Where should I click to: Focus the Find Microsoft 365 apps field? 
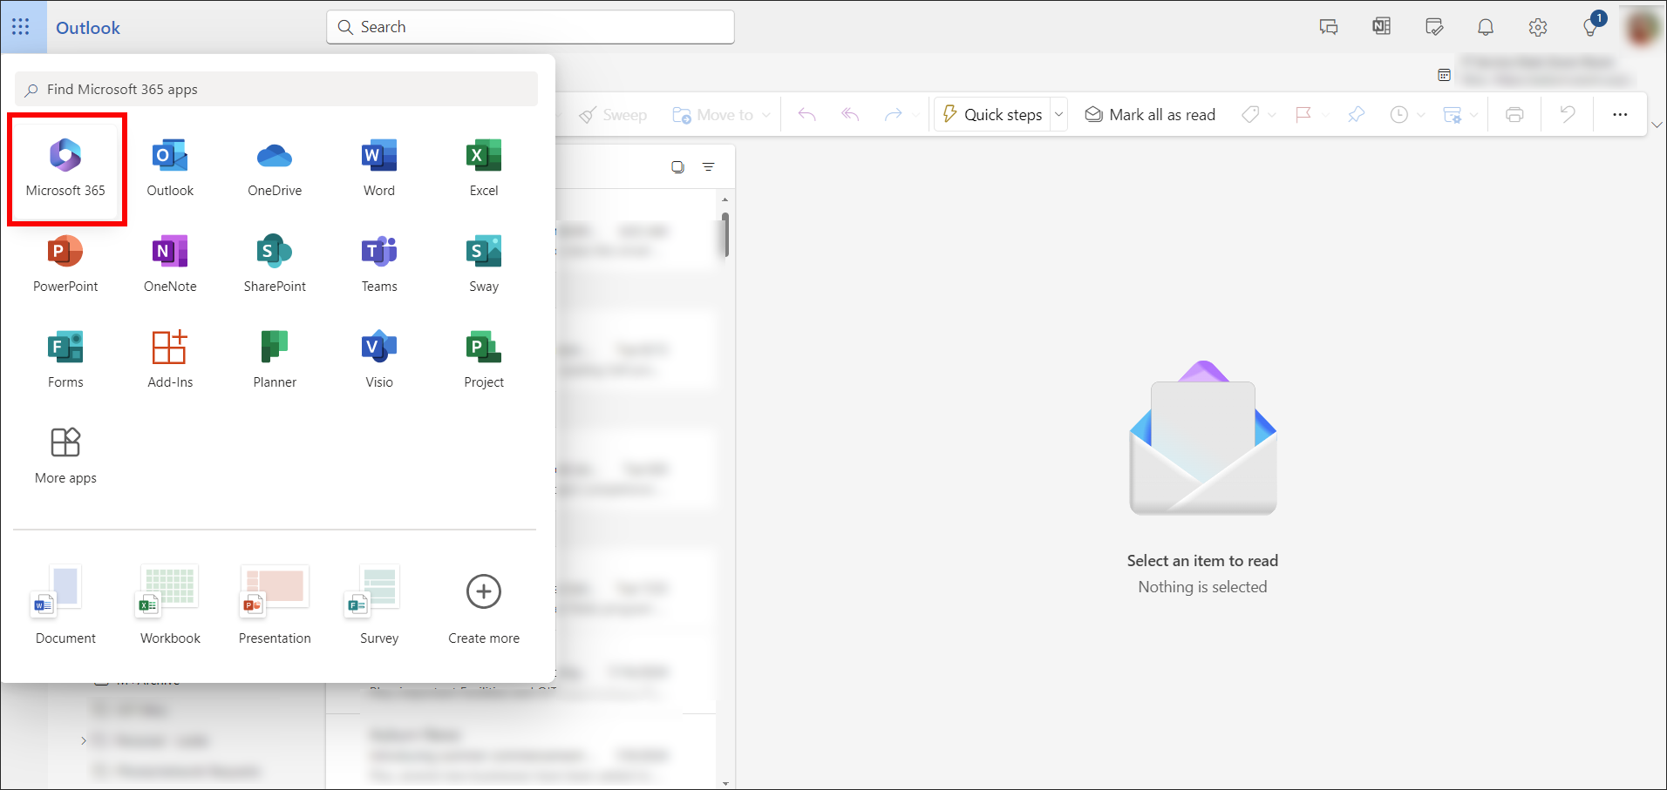(276, 89)
